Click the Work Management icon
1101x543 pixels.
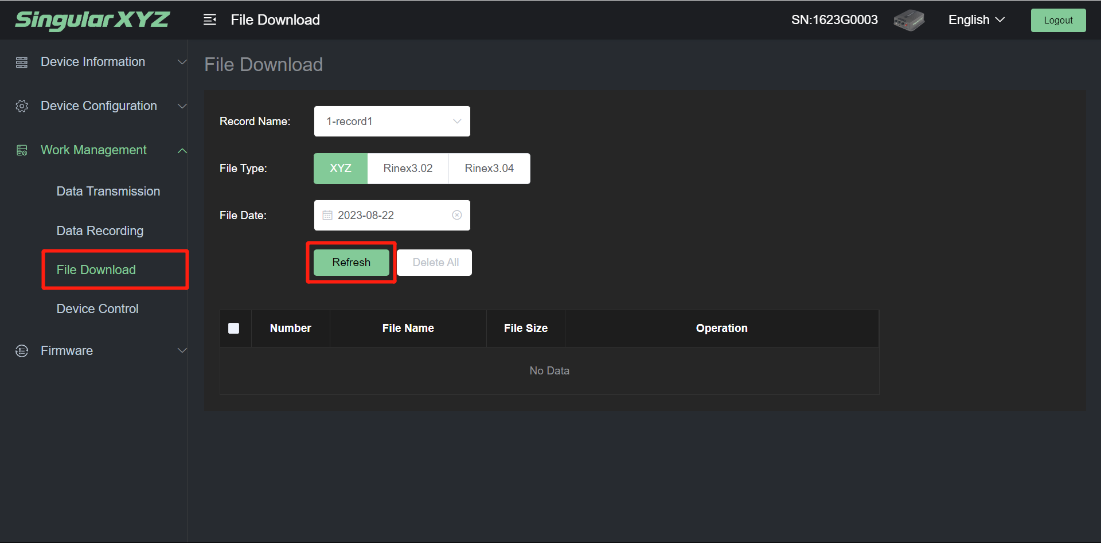click(x=22, y=150)
